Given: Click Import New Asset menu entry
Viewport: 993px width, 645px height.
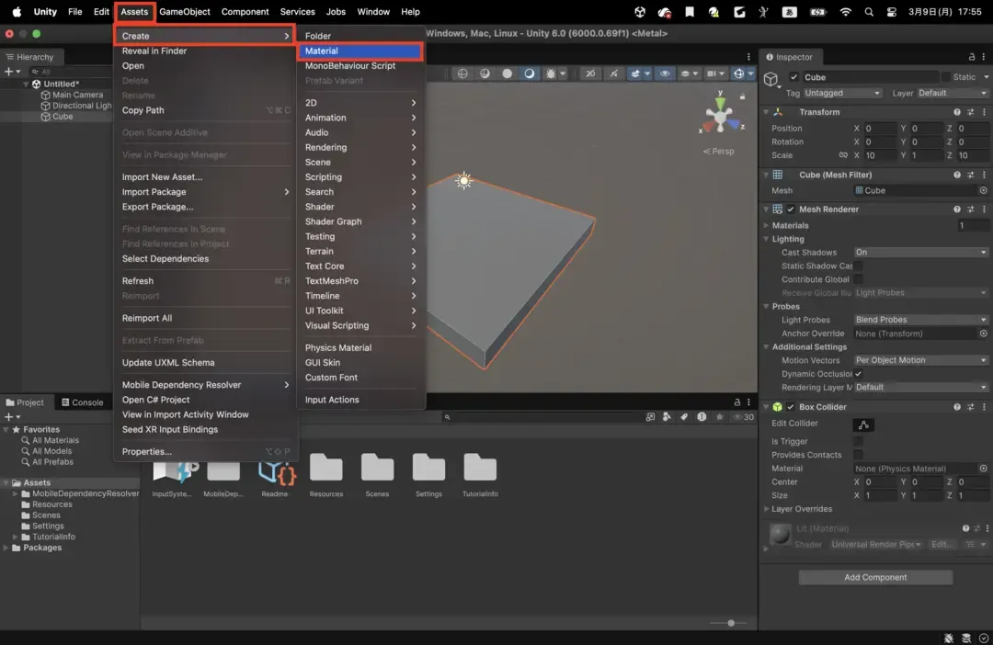Looking at the screenshot, I should 162,177.
